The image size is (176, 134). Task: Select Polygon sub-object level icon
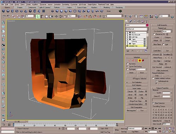[x=139, y=61]
